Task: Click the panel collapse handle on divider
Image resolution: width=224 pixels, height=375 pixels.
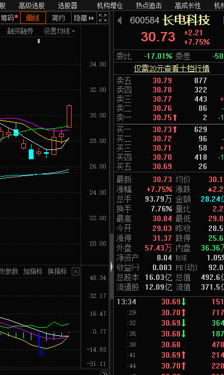Action: [x=112, y=266]
